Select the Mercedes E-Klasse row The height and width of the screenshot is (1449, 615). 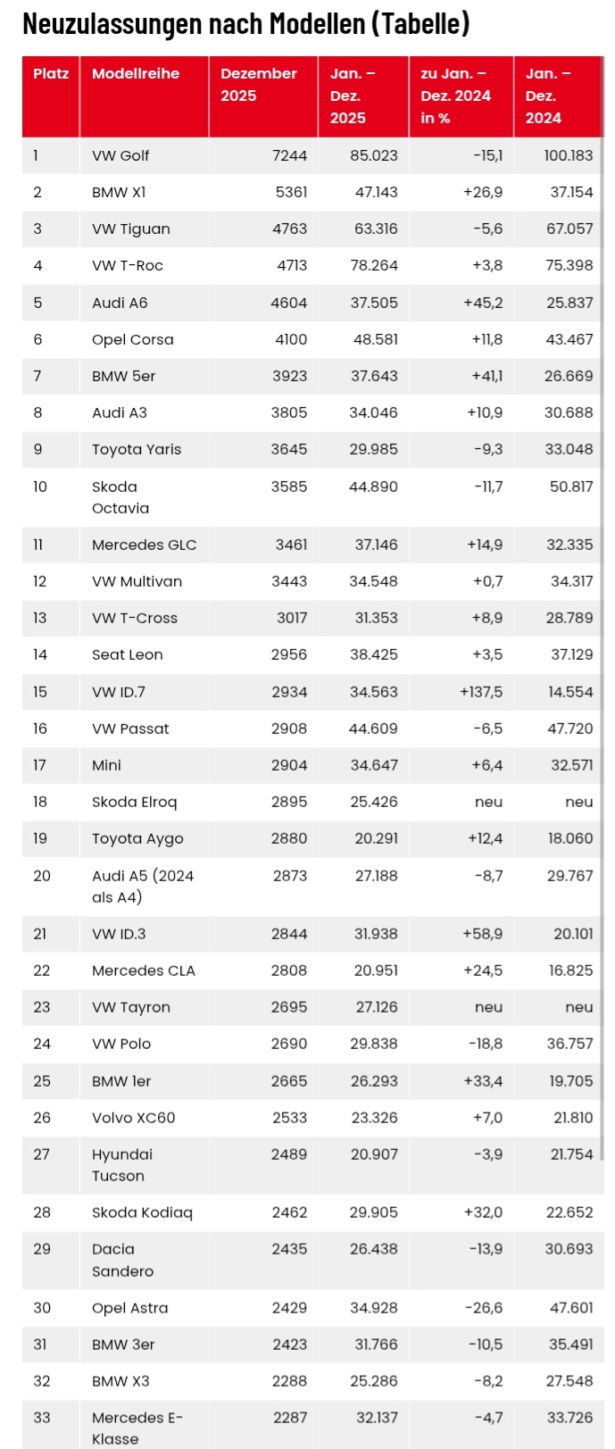pyautogui.click(x=313, y=1425)
